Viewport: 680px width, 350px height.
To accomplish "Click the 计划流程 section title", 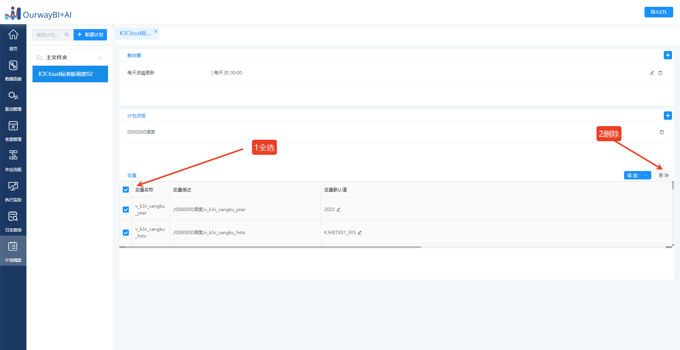I will click(x=136, y=116).
